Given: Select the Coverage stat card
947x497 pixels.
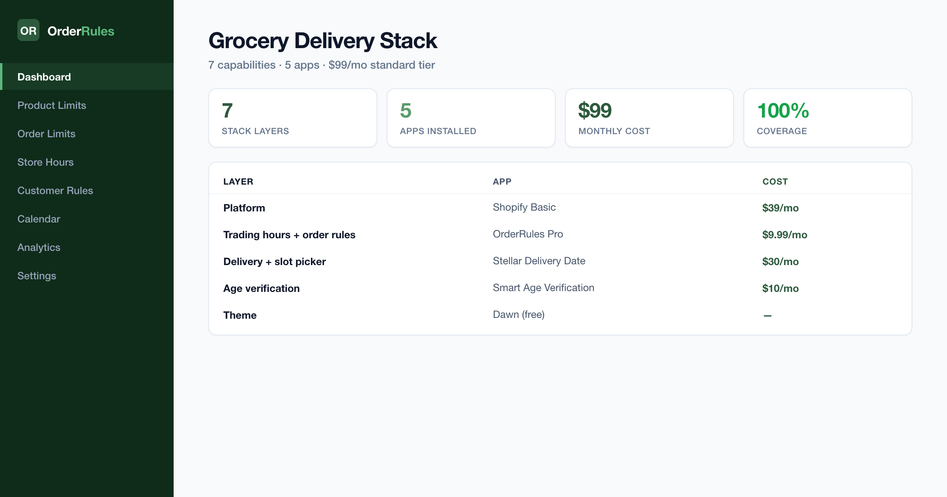Looking at the screenshot, I should [x=828, y=118].
